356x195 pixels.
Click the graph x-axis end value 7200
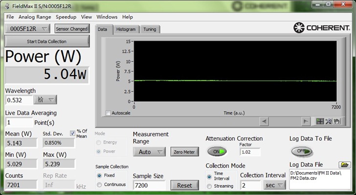pos(336,107)
